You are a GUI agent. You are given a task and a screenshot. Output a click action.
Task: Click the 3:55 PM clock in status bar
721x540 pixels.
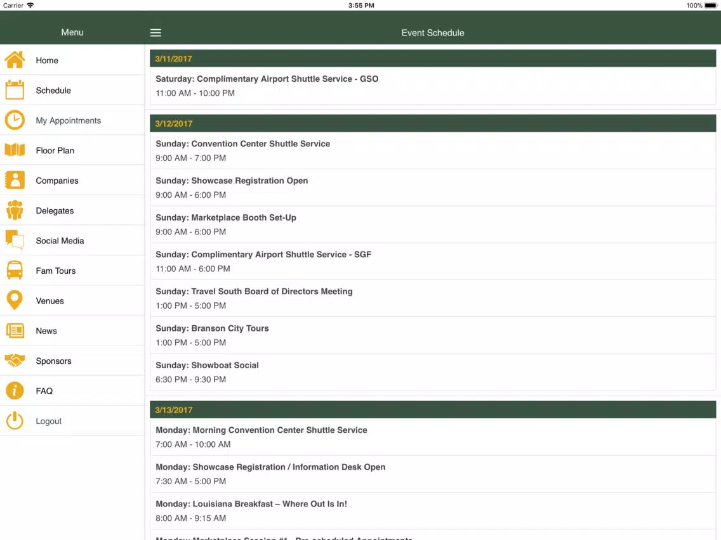361,6
